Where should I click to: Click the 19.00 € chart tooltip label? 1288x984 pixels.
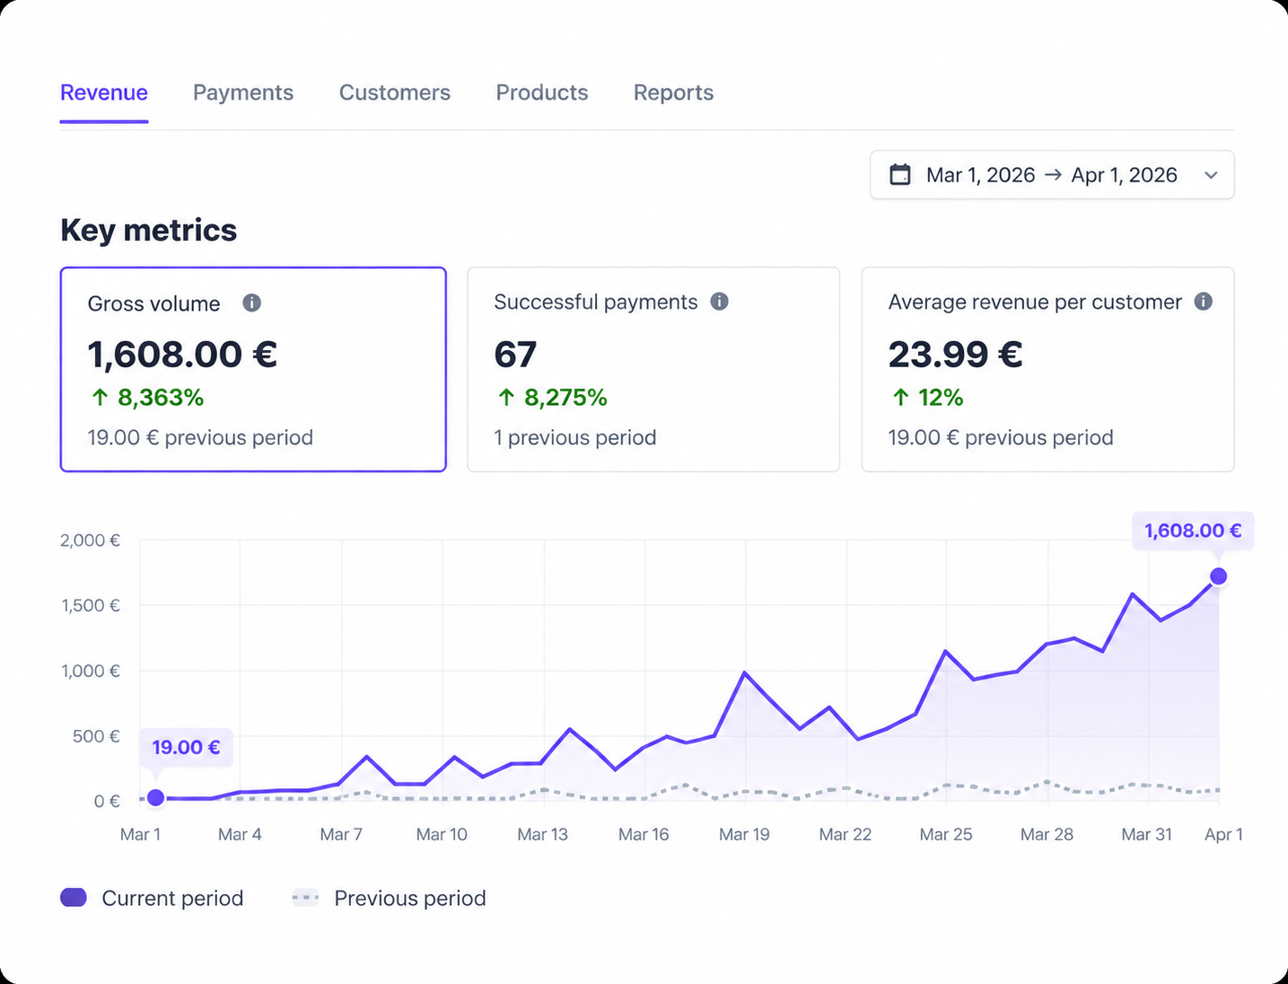pos(186,747)
